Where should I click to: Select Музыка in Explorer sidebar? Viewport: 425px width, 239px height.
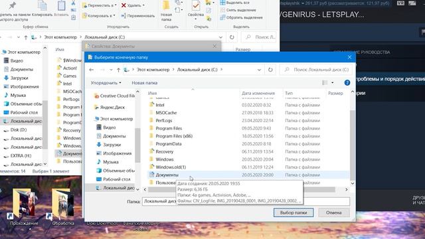[x=15, y=96]
